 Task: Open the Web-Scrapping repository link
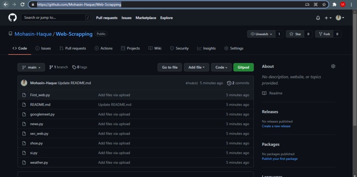coord(74,34)
